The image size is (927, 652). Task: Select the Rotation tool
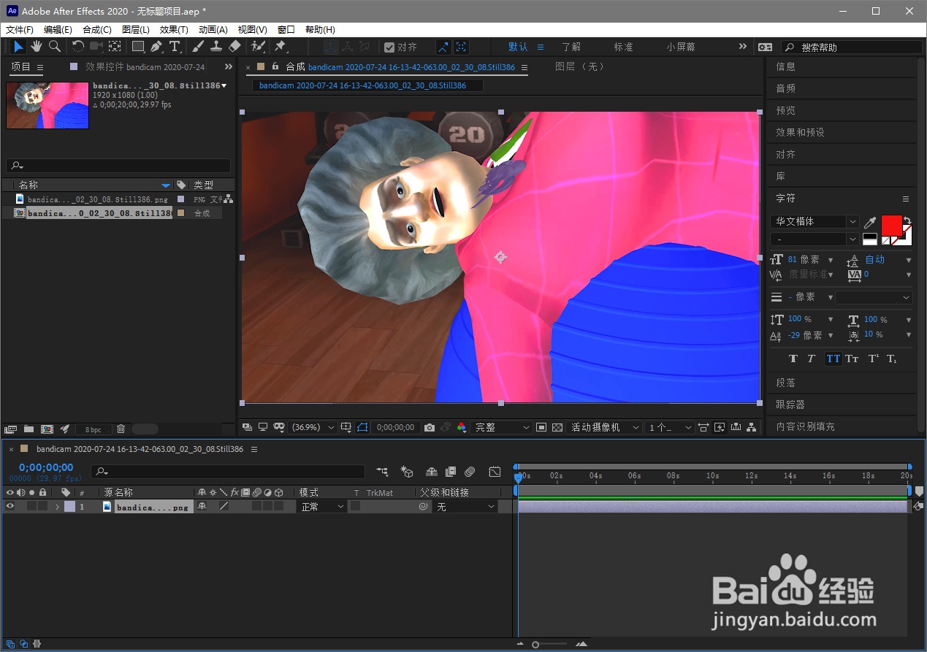pyautogui.click(x=77, y=47)
